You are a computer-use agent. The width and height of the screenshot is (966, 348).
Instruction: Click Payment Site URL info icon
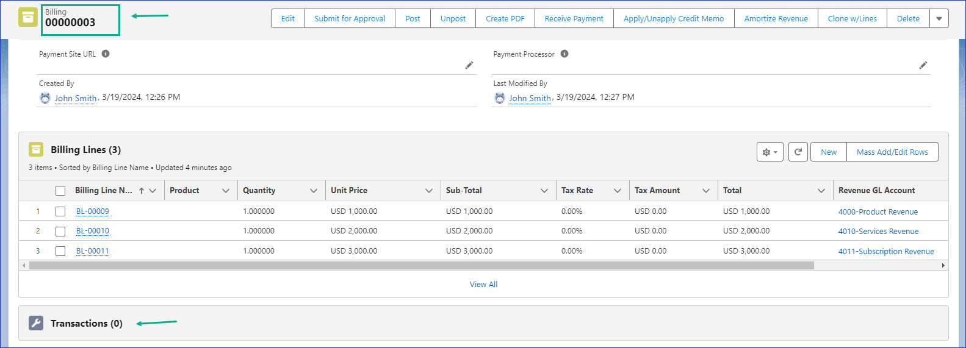[106, 54]
